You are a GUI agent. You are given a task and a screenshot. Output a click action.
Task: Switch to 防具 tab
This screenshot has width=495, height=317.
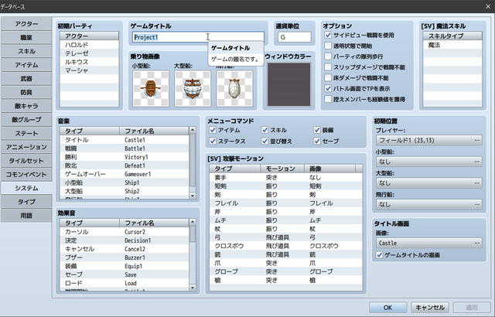pos(26,93)
